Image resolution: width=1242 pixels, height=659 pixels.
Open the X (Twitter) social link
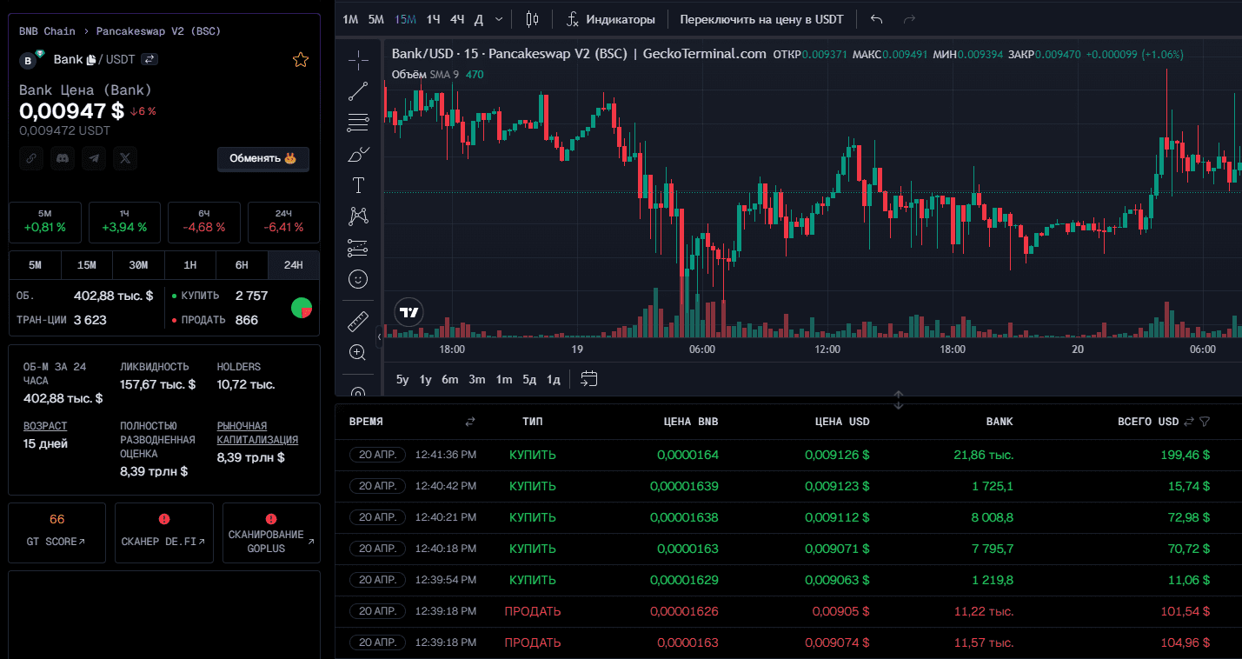click(126, 158)
